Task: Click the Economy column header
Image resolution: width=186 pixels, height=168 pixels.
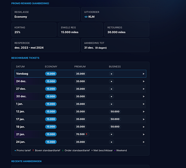Action: (x=51, y=66)
